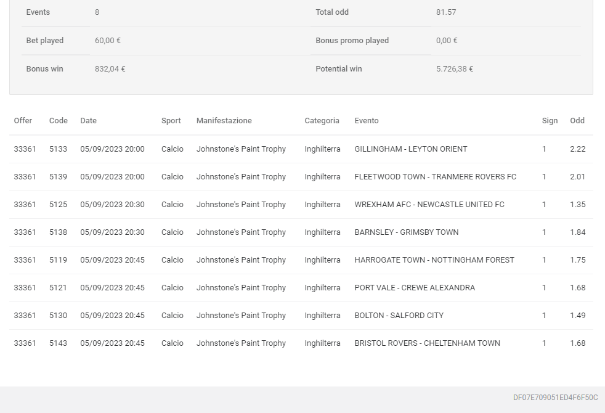Open the Fleetwood Town - Tranmere Rovers event
This screenshot has width=605, height=413.
pyautogui.click(x=435, y=177)
